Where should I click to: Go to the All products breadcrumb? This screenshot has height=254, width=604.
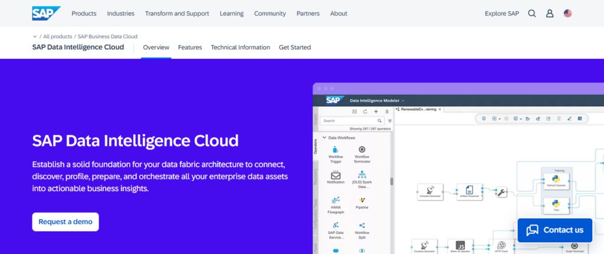(57, 36)
